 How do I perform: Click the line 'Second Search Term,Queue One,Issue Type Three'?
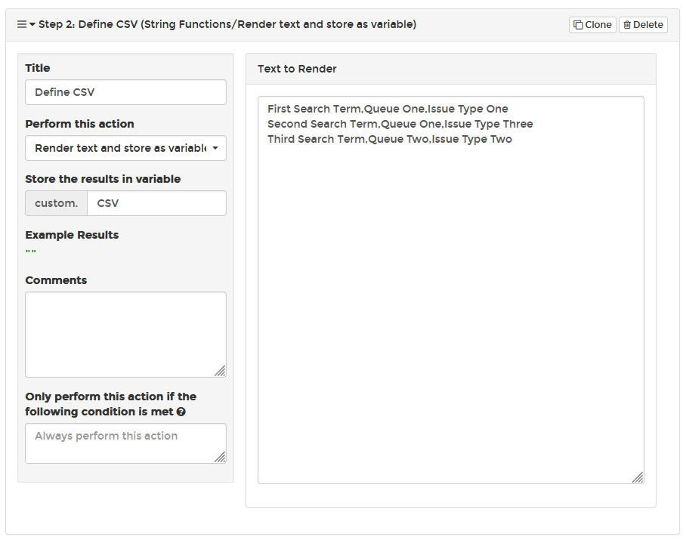tap(400, 124)
